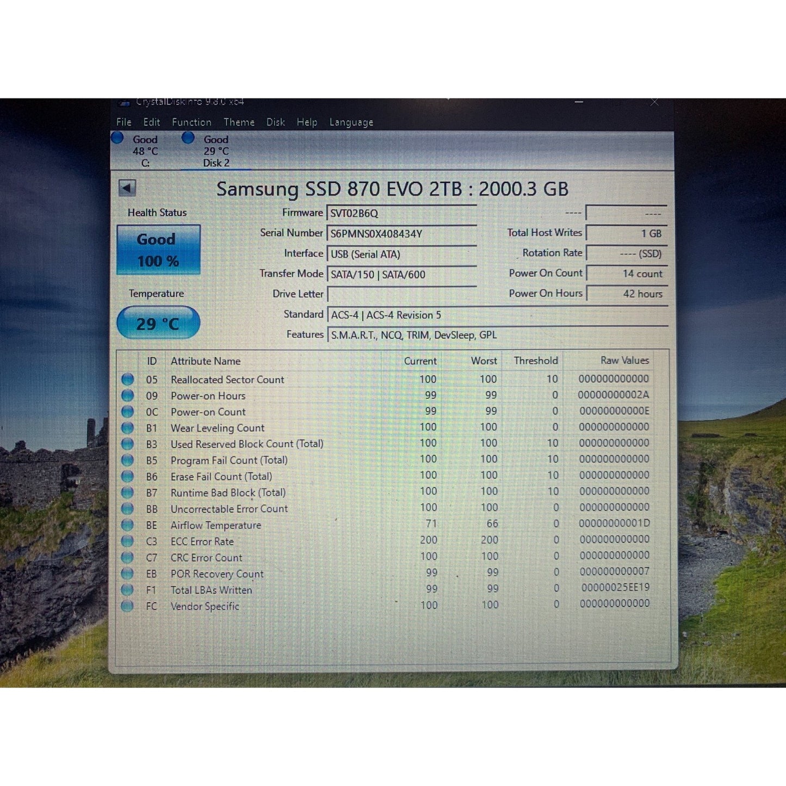Click status icon of CRC Error Count

pyautogui.click(x=128, y=558)
